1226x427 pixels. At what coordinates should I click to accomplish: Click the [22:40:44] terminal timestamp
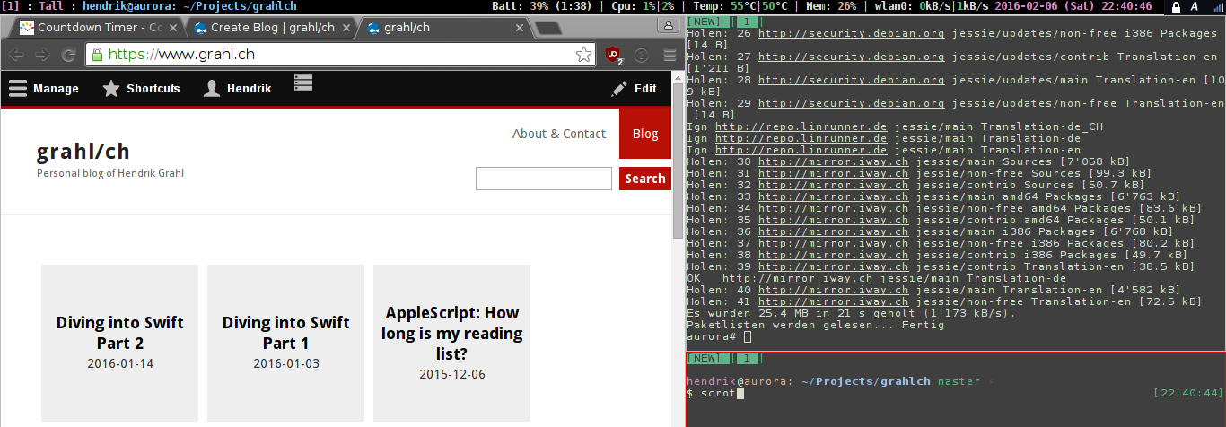1187,393
